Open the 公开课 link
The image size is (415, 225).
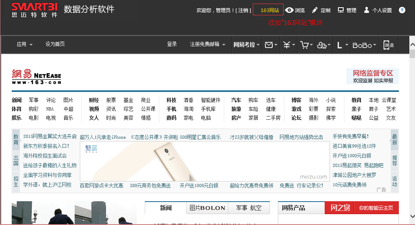(x=148, y=109)
